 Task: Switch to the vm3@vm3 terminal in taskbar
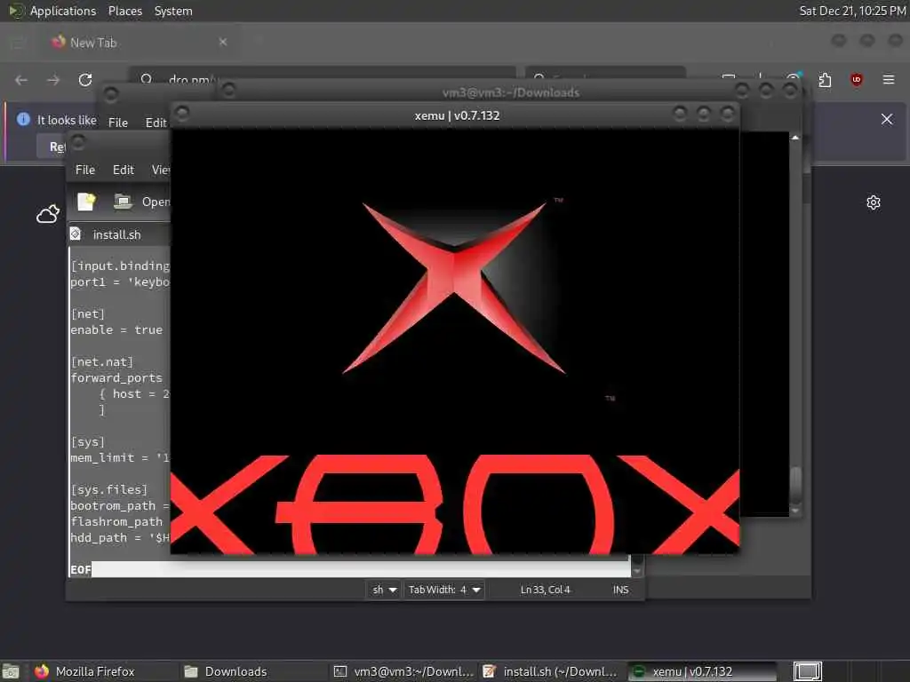pyautogui.click(x=403, y=671)
